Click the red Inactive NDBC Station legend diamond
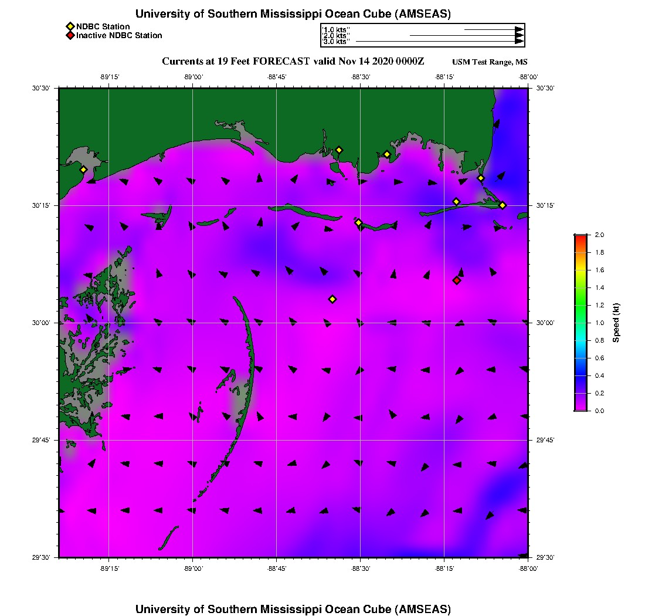Screen dimensions: 645x616 pos(70,35)
